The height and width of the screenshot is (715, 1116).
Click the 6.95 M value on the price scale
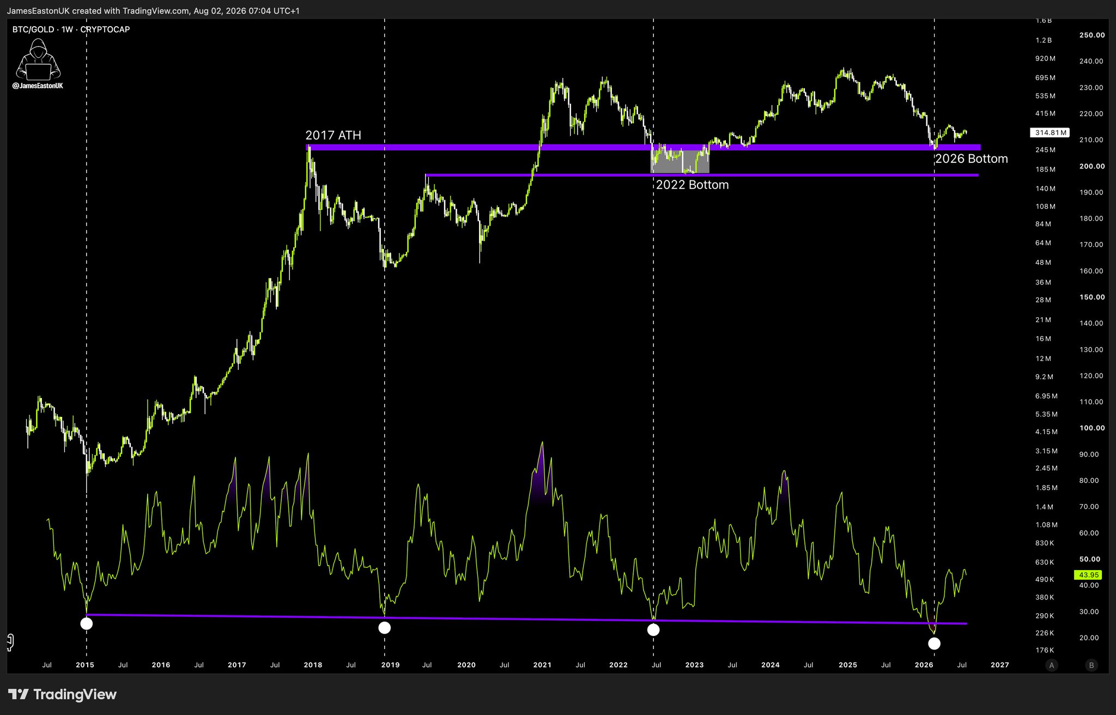(1047, 396)
